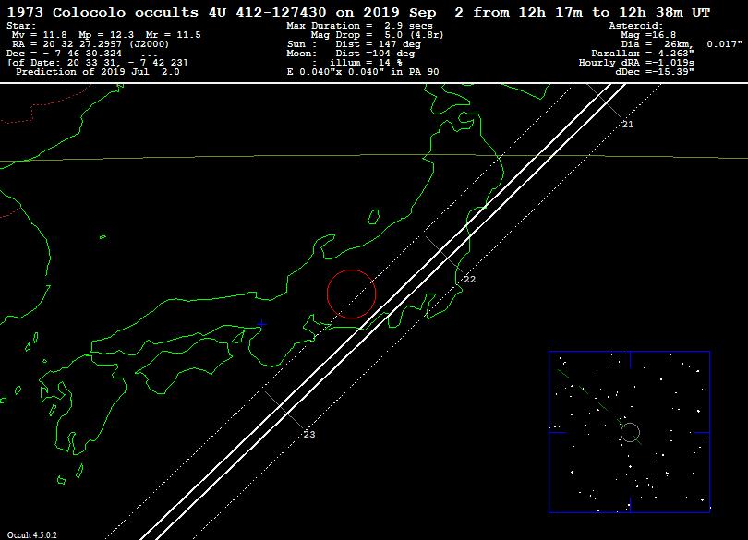This screenshot has height=540, width=748.
Task: Click the red circle over central Japan
Action: pos(352,294)
